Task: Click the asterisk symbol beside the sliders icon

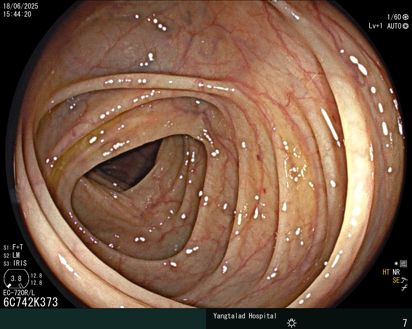Action: pyautogui.click(x=396, y=264)
